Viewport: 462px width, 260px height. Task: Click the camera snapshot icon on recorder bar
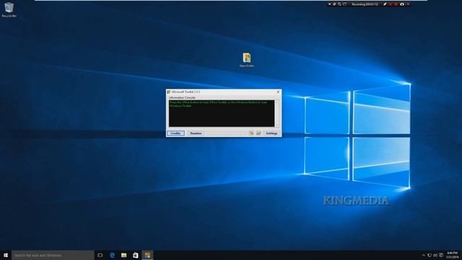pyautogui.click(x=402, y=4)
